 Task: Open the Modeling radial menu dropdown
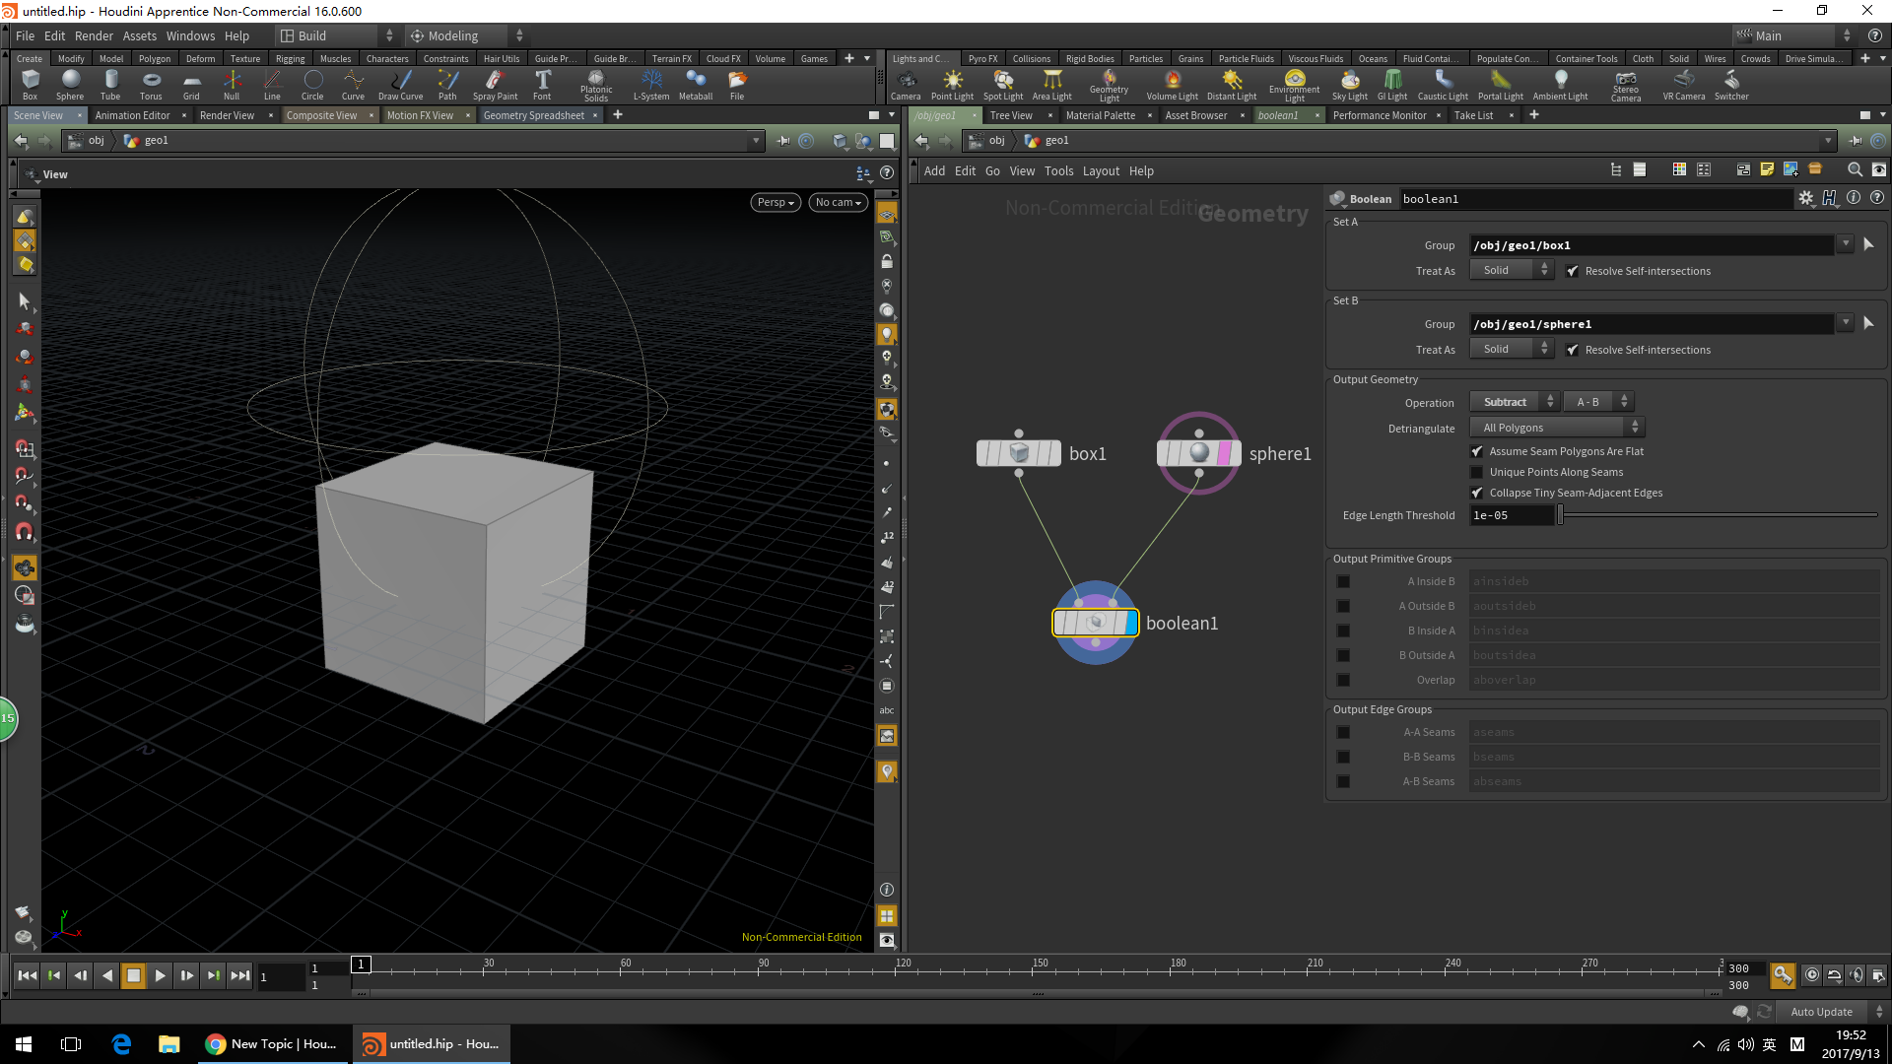(x=467, y=35)
